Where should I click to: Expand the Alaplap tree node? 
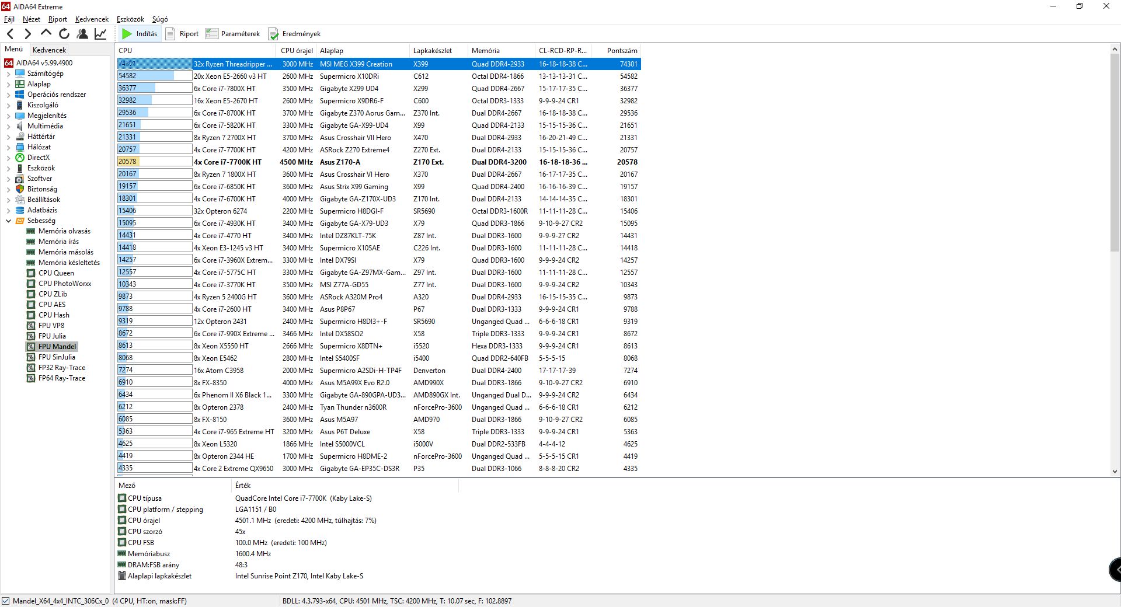pyautogui.click(x=8, y=85)
